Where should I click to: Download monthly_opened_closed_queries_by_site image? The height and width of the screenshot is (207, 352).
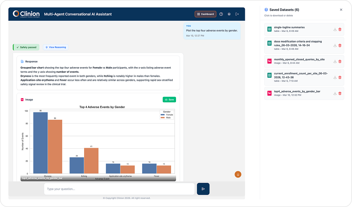click(335, 61)
